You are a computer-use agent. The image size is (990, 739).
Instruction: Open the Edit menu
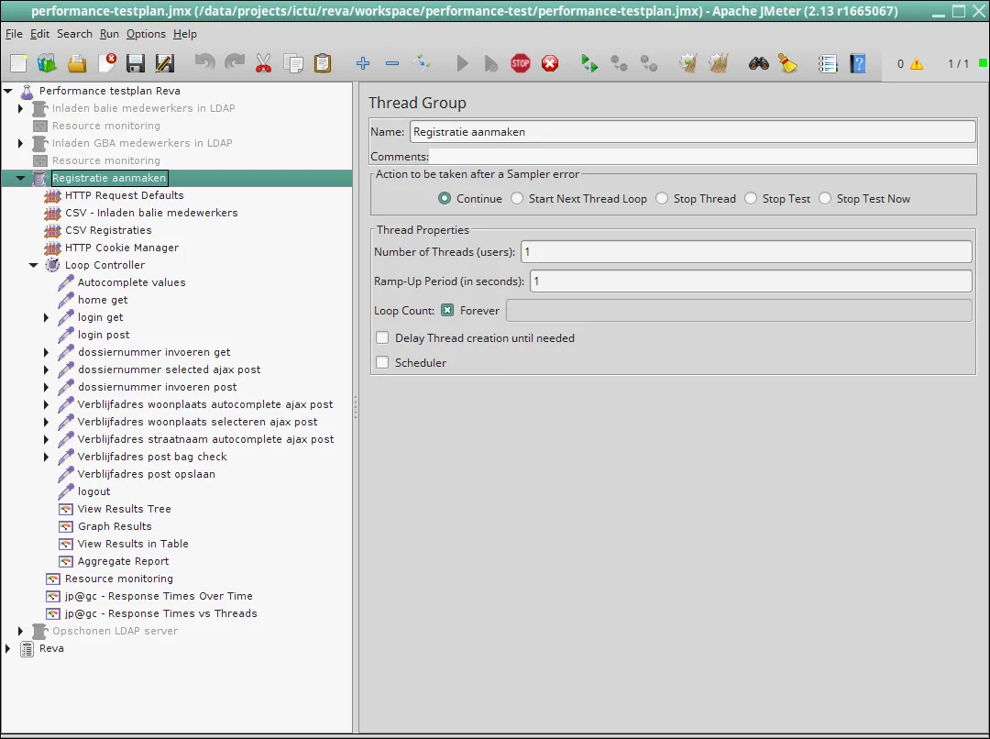(39, 34)
